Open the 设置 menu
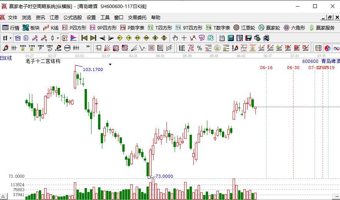The height and width of the screenshot is (200, 340). [x=91, y=18]
